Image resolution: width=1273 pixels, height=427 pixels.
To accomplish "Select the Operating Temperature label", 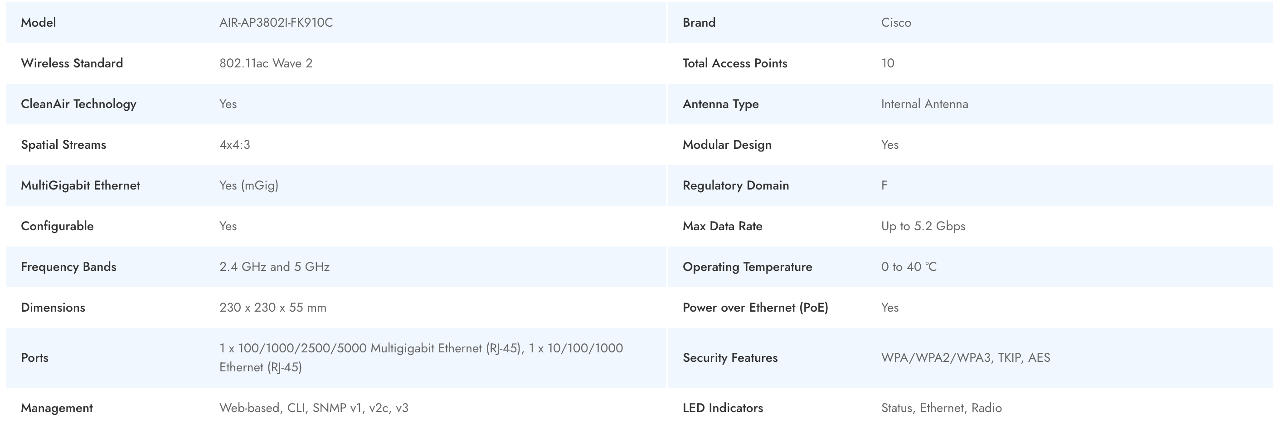I will click(747, 267).
